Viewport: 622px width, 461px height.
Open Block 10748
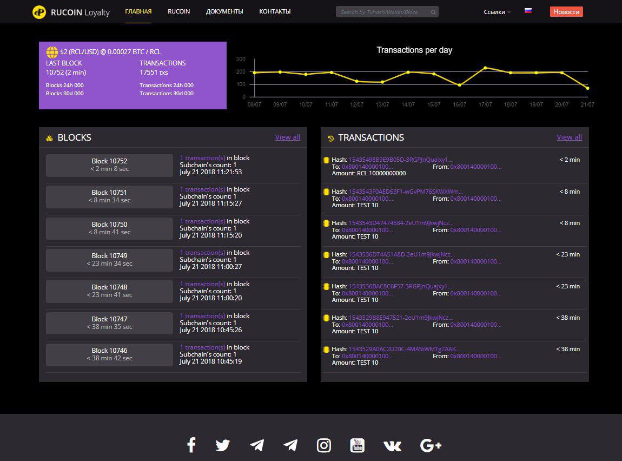coord(109,291)
